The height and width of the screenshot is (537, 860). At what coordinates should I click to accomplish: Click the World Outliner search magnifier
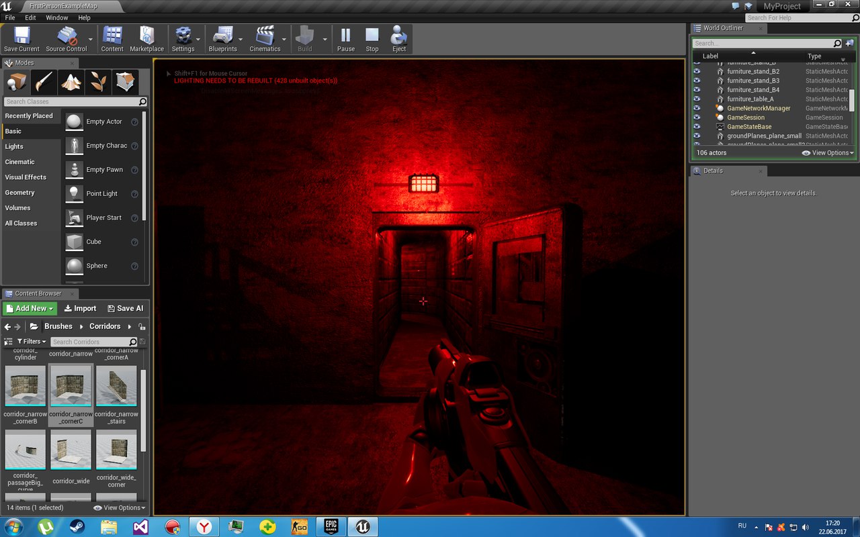(x=837, y=43)
